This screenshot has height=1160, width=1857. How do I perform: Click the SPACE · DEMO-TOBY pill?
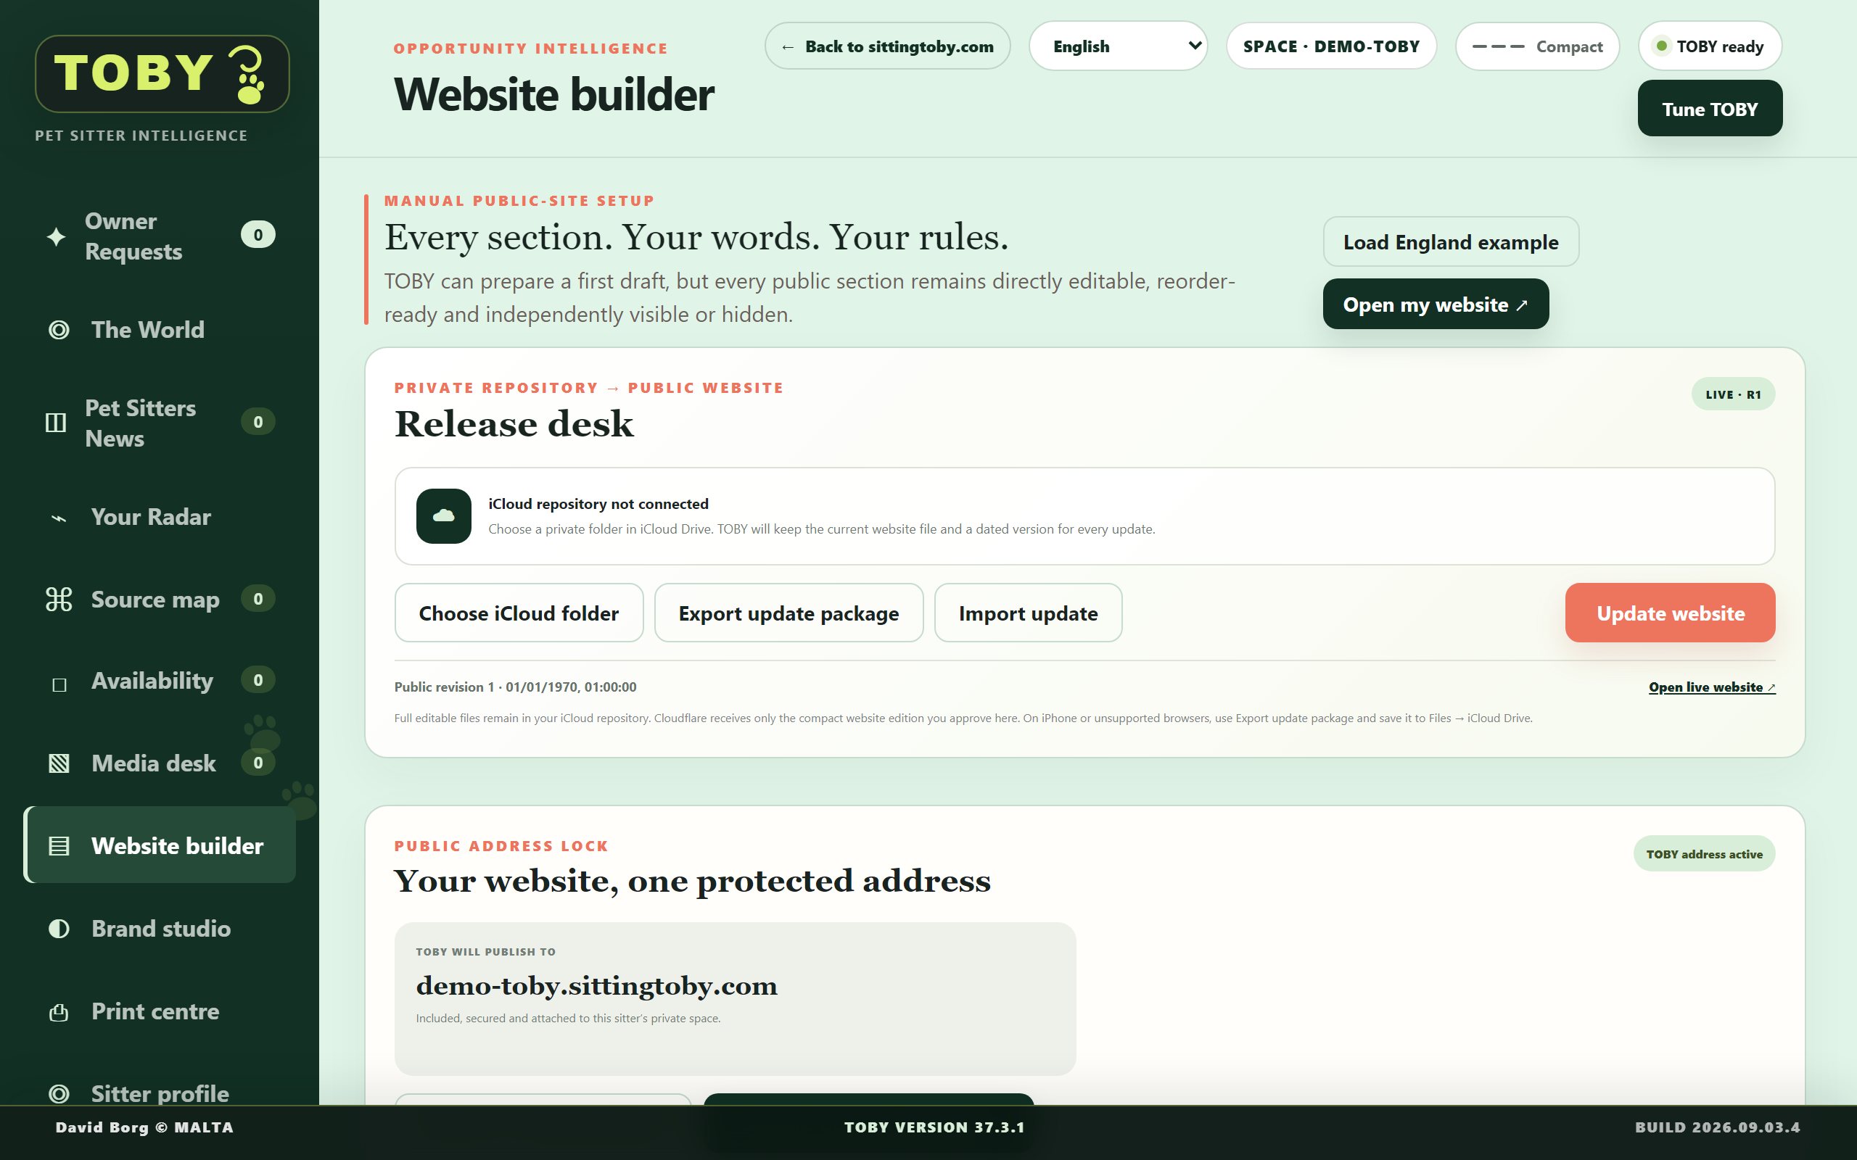[1331, 46]
